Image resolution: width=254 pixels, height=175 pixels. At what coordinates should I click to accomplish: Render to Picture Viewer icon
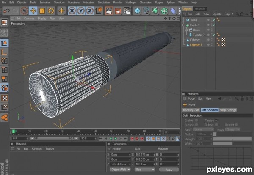click(x=118, y=11)
